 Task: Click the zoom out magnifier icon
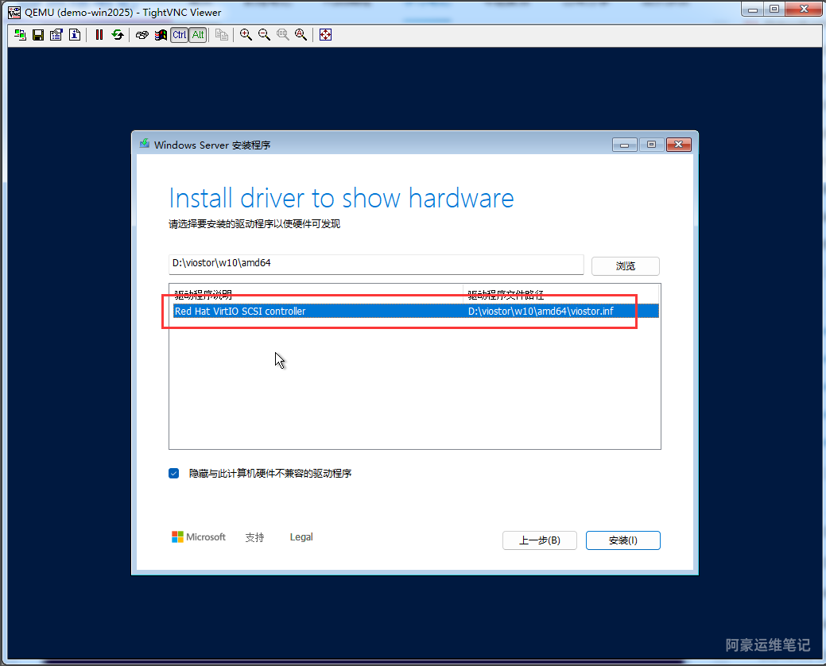pyautogui.click(x=265, y=35)
